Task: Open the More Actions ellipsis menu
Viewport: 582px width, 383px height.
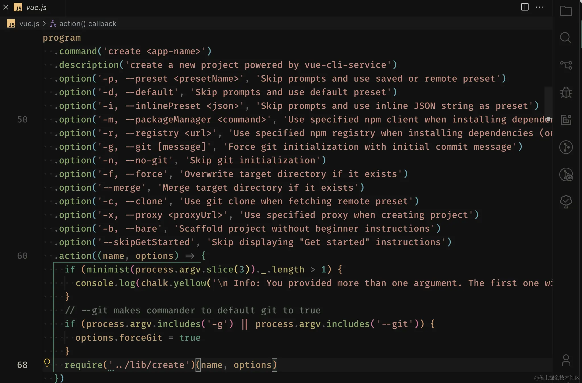Action: tap(539, 7)
